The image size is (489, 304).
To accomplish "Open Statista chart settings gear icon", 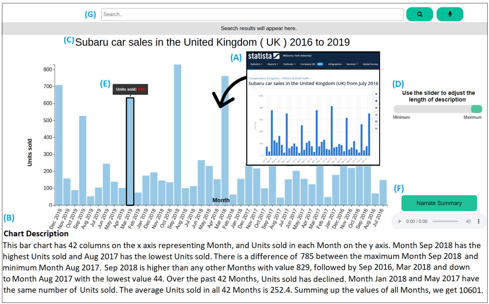I will (x=376, y=108).
